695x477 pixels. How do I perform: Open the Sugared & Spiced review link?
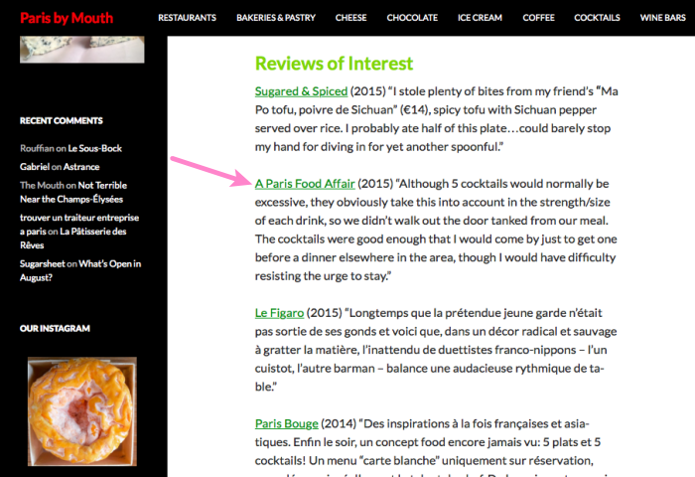pyautogui.click(x=301, y=91)
